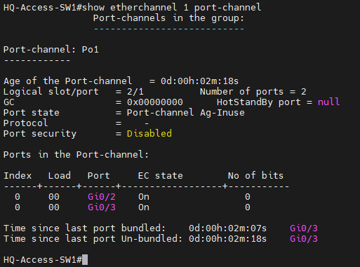Click the Port-channels in the group heading
Screen dimensions: 360x267
168,18
